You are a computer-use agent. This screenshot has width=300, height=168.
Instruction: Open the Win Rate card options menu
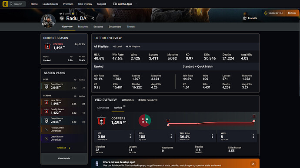pos(212,136)
